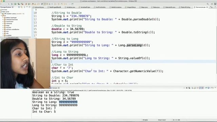The height and width of the screenshot is (122, 217).
Task: Collapse the variables package
Action: pyautogui.click(x=3, y=35)
